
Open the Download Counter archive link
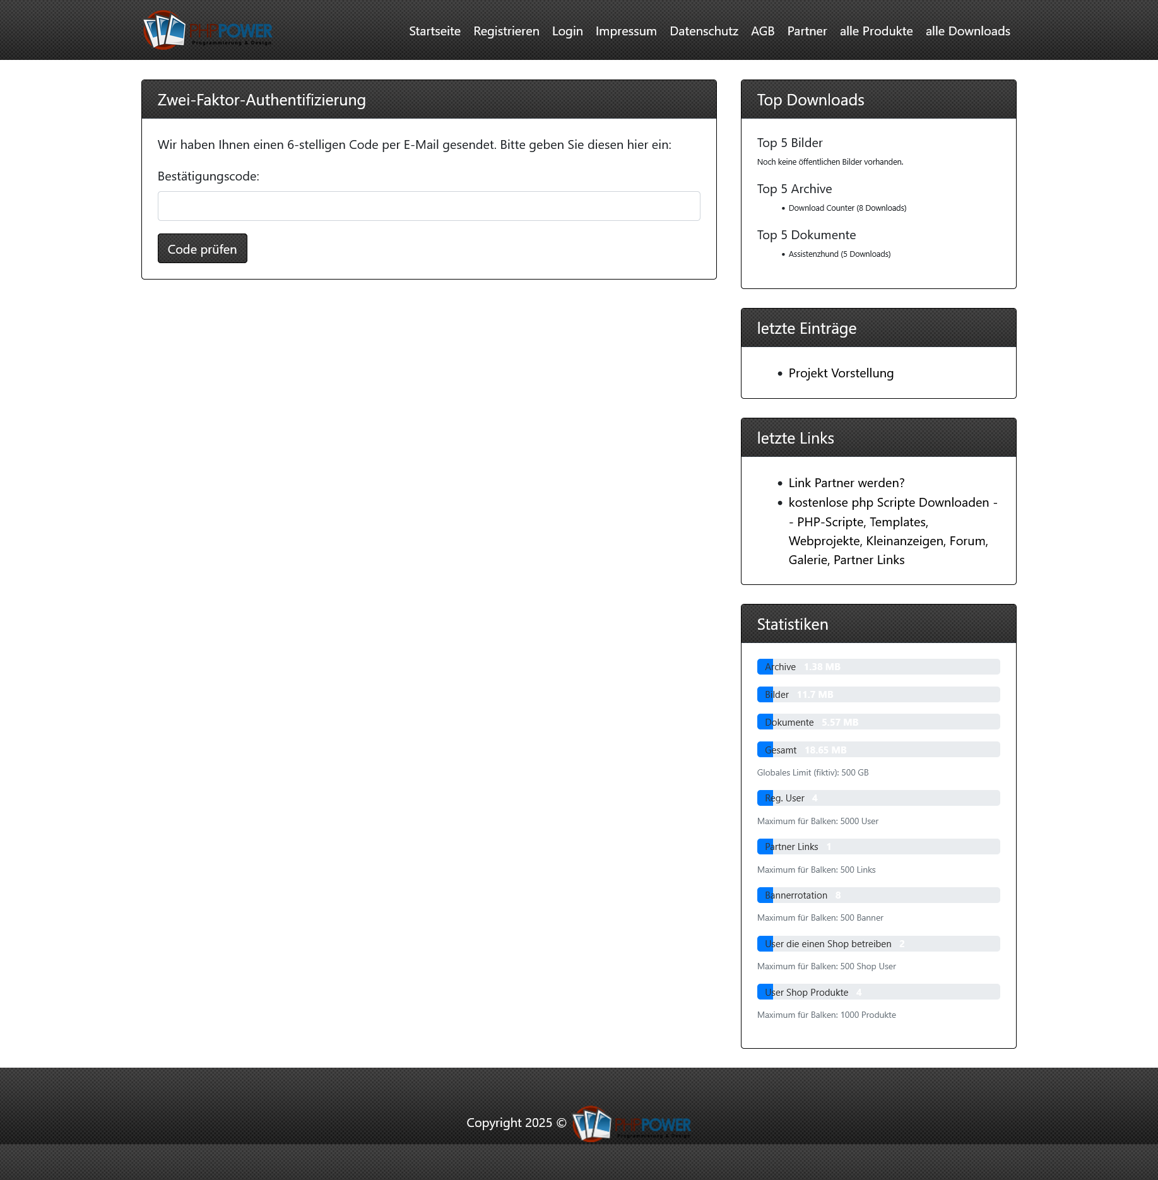(x=847, y=208)
